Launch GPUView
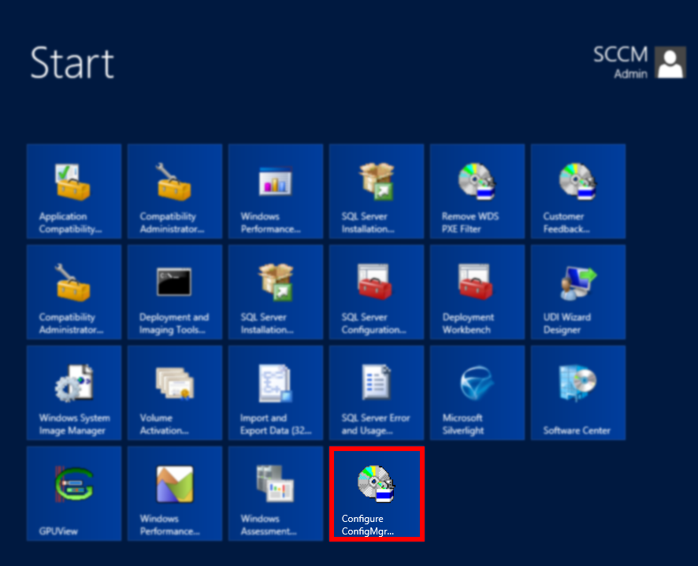 click(74, 493)
